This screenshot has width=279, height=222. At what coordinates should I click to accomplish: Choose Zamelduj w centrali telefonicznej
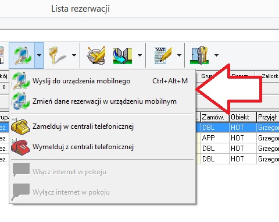(102, 126)
